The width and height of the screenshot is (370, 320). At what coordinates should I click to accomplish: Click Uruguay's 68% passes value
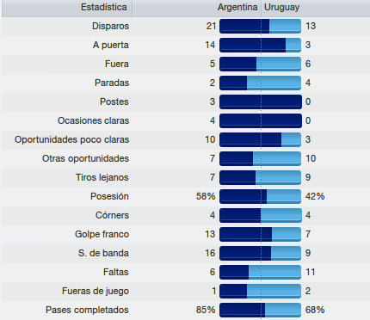pyautogui.click(x=315, y=310)
